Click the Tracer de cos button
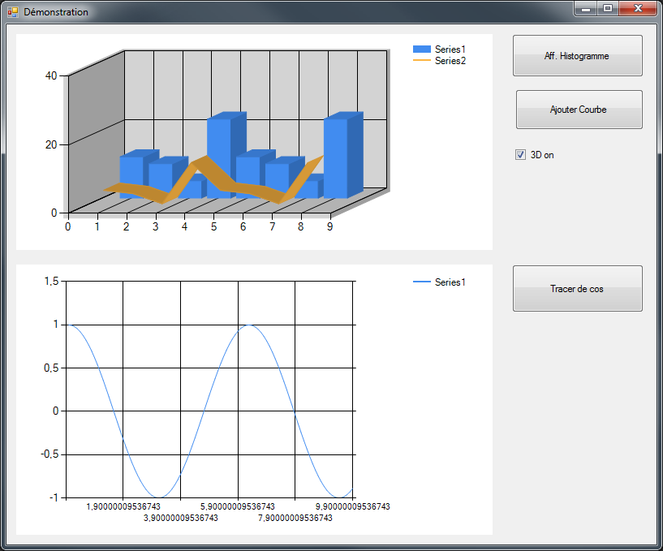The width and height of the screenshot is (663, 551). click(x=578, y=289)
